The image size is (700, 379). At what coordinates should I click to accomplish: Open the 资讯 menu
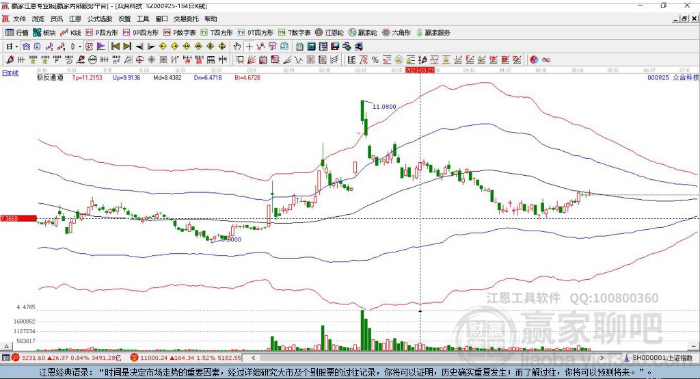56,18
